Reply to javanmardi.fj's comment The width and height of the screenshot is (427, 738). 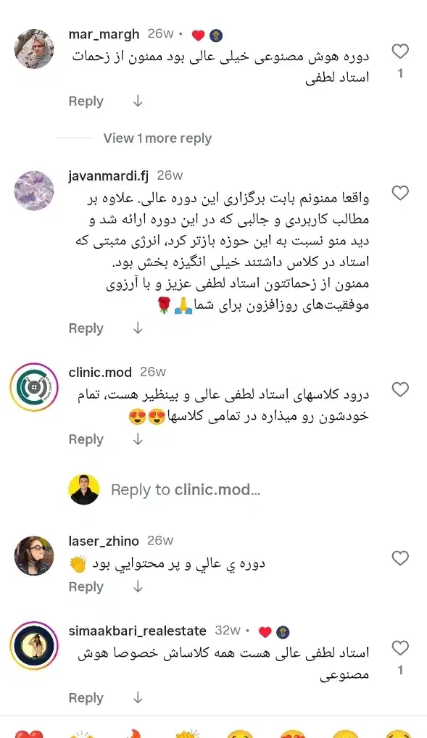[x=86, y=328]
